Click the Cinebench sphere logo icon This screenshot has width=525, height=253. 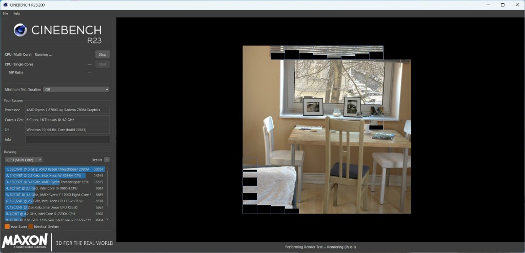pyautogui.click(x=20, y=30)
